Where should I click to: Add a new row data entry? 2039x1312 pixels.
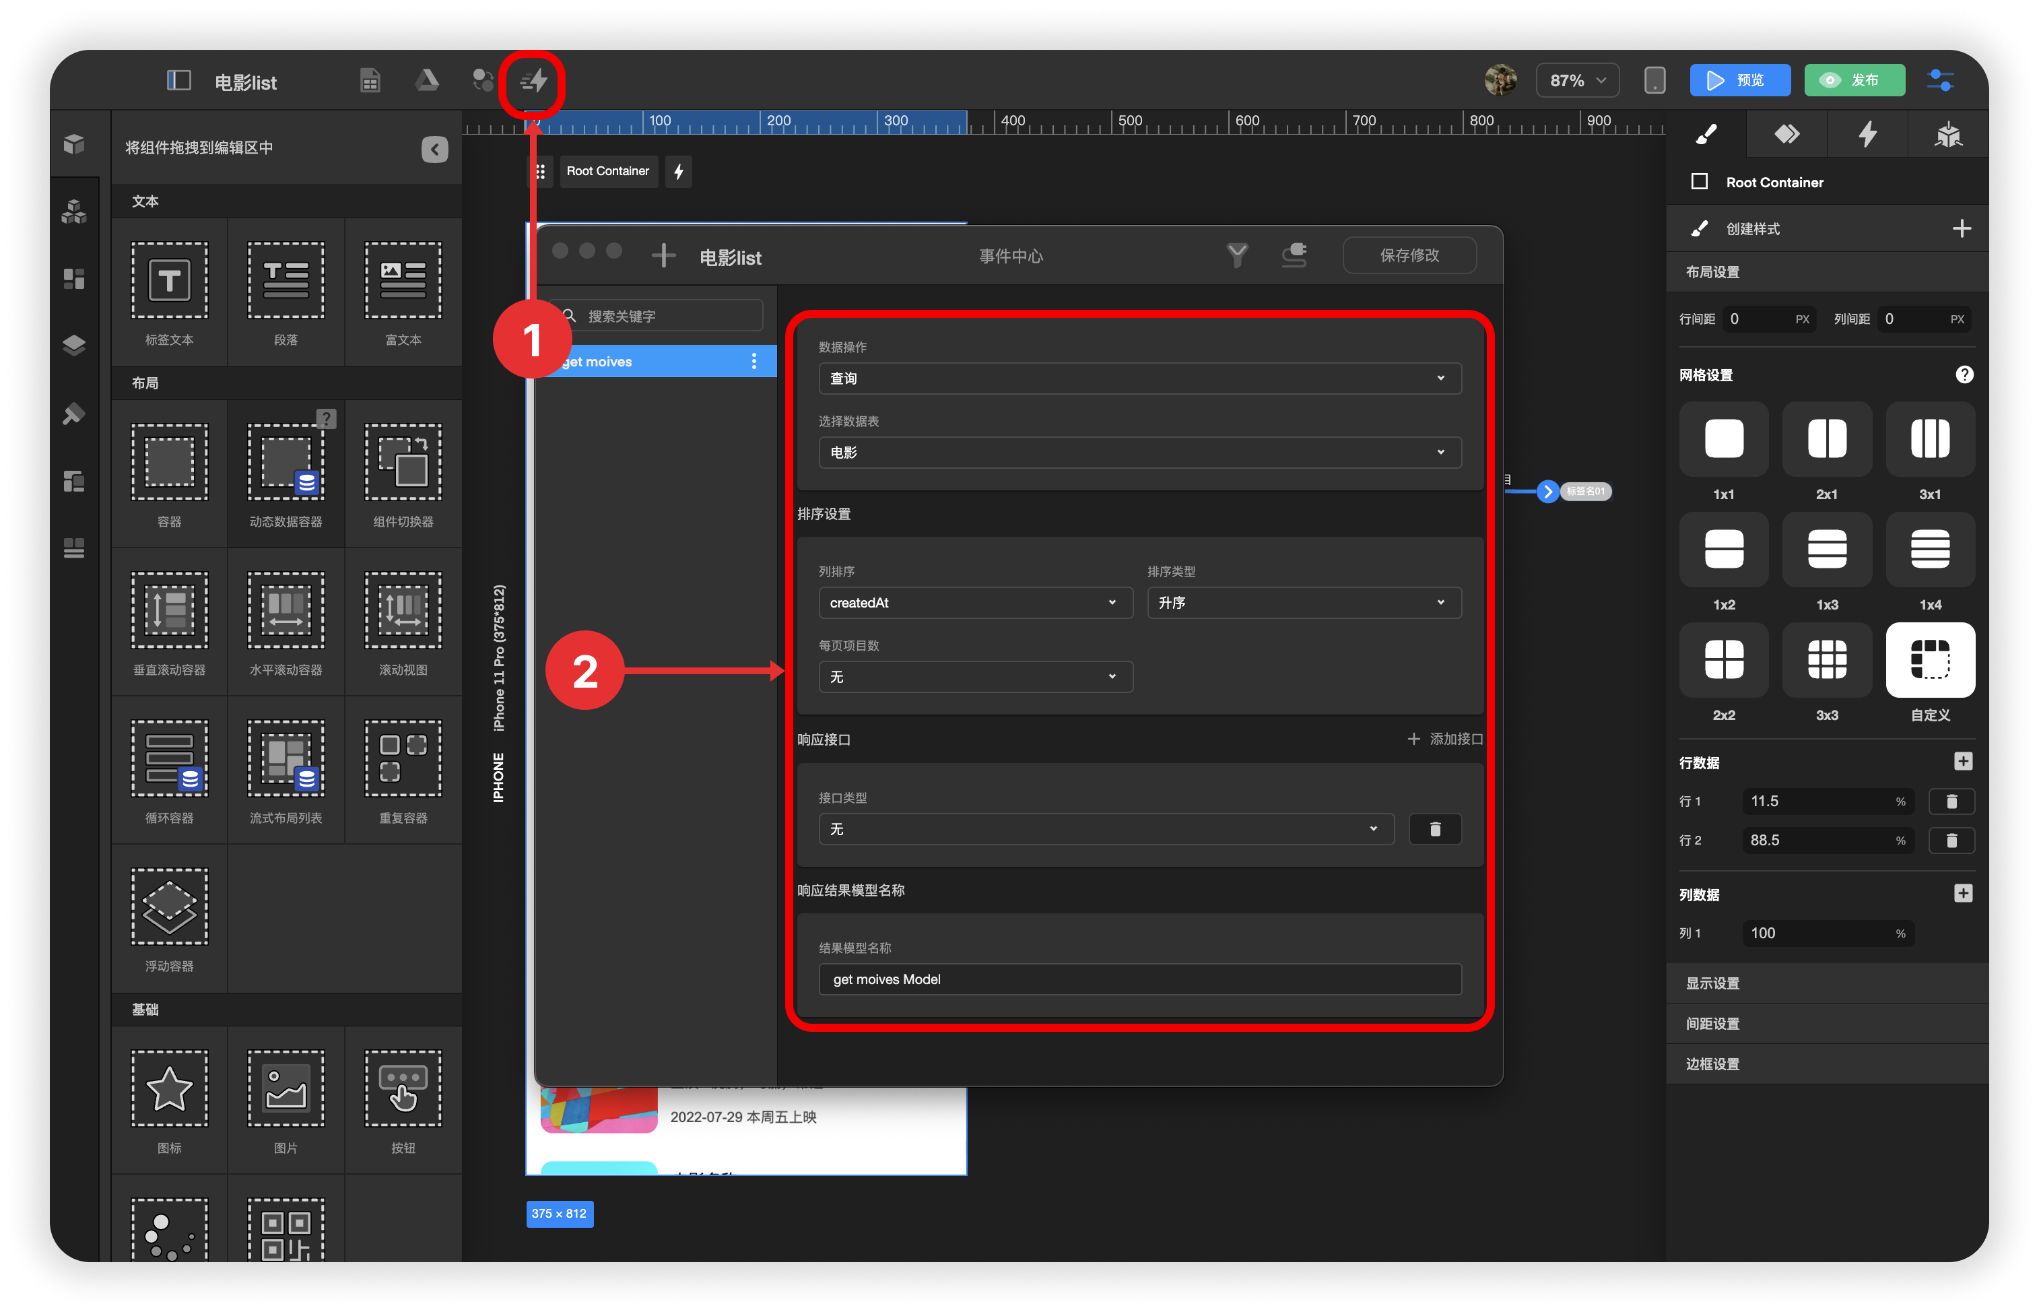(x=1962, y=762)
